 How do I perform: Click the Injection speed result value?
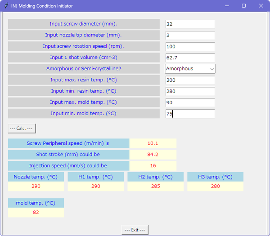tap(153, 166)
